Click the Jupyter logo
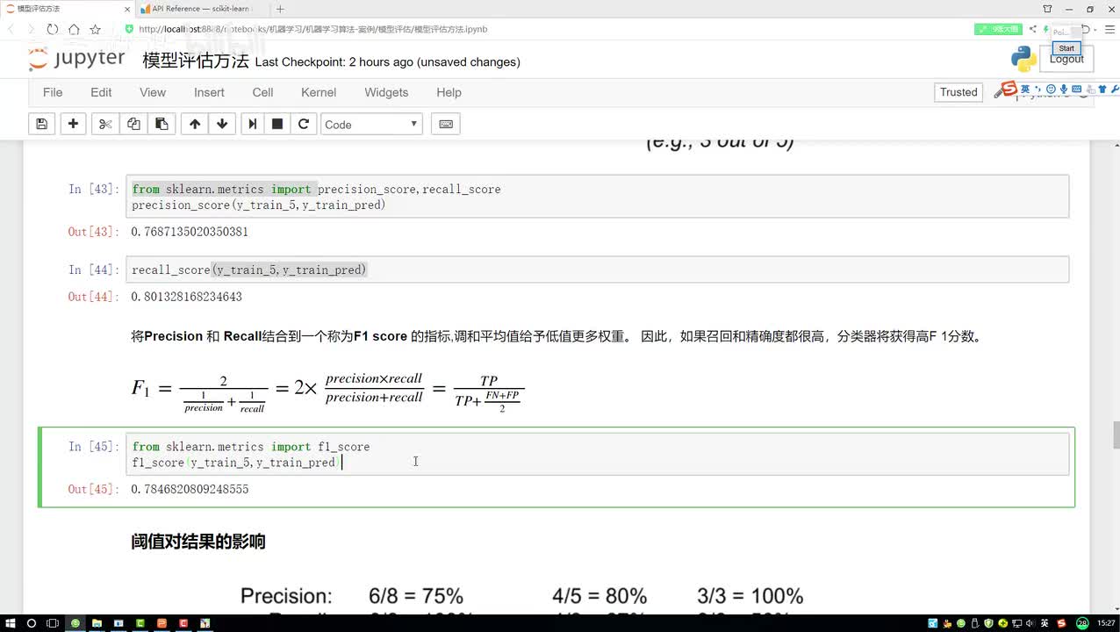 point(77,60)
